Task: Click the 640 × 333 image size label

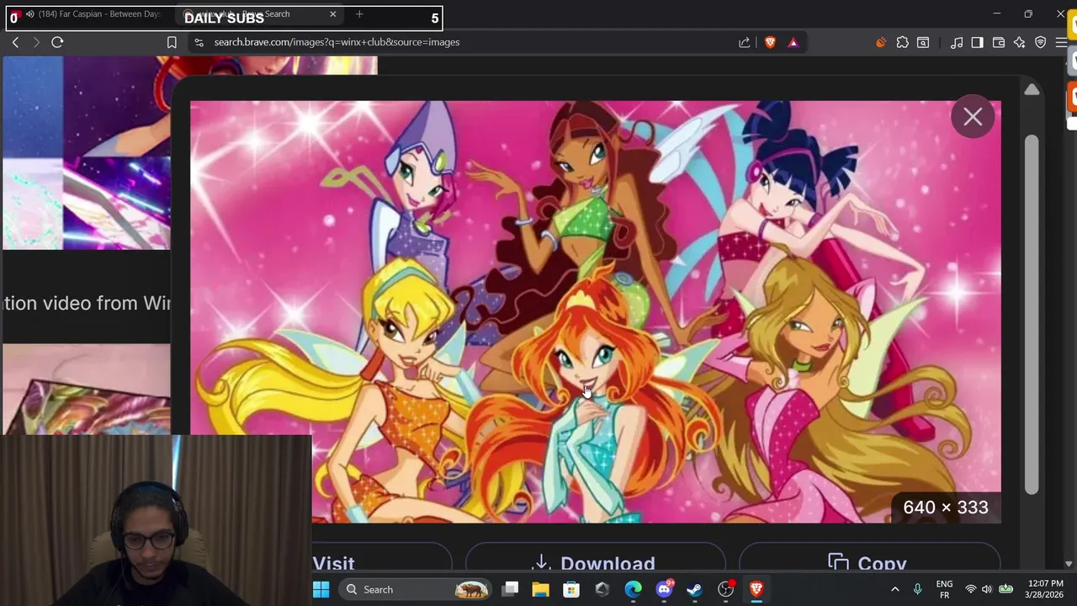Action: click(x=946, y=508)
